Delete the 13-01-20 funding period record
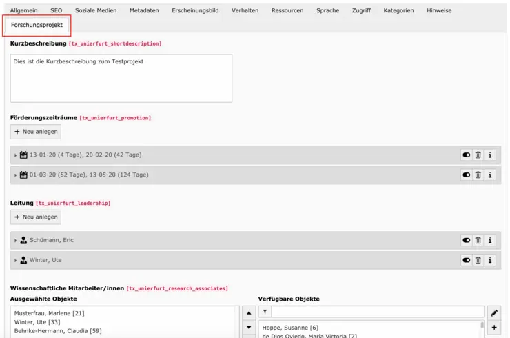 [478, 155]
